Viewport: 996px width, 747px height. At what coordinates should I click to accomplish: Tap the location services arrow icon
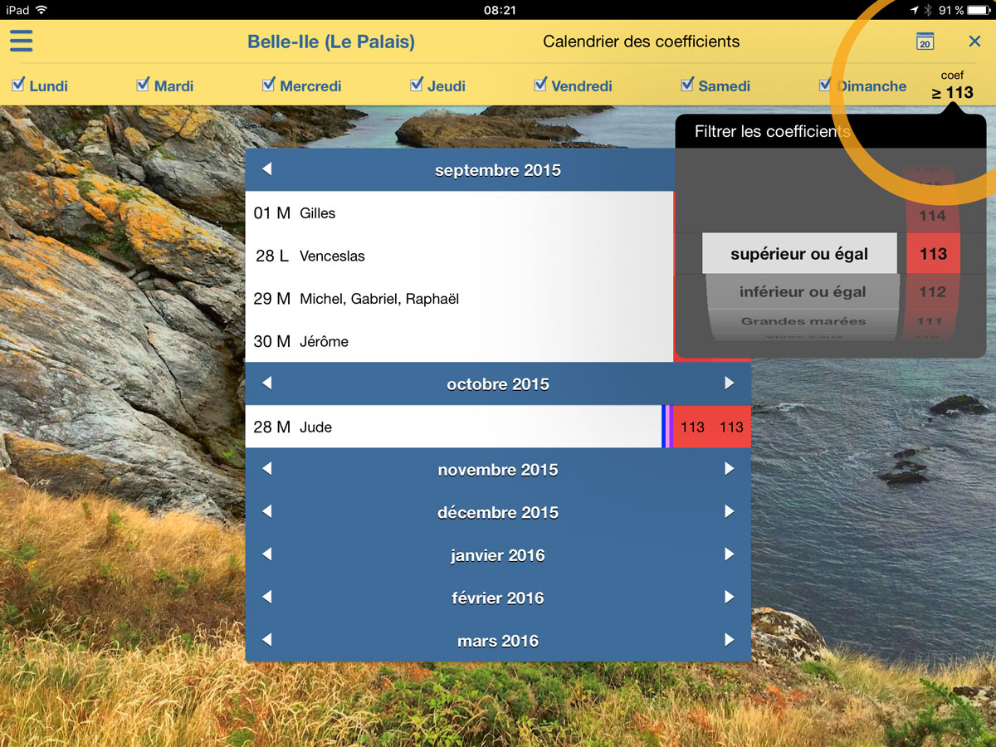click(914, 10)
